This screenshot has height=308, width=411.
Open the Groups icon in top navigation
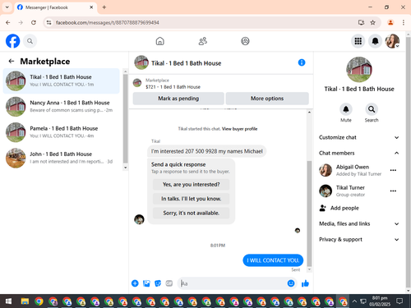[245, 41]
